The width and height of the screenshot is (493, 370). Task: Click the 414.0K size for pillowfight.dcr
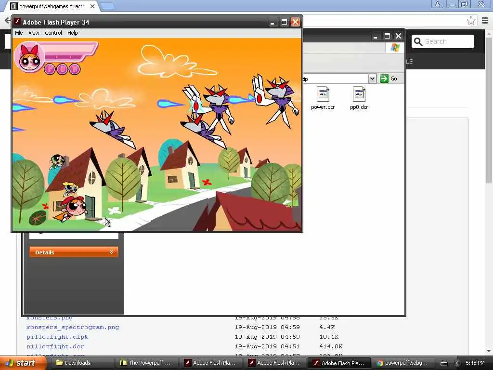331,346
